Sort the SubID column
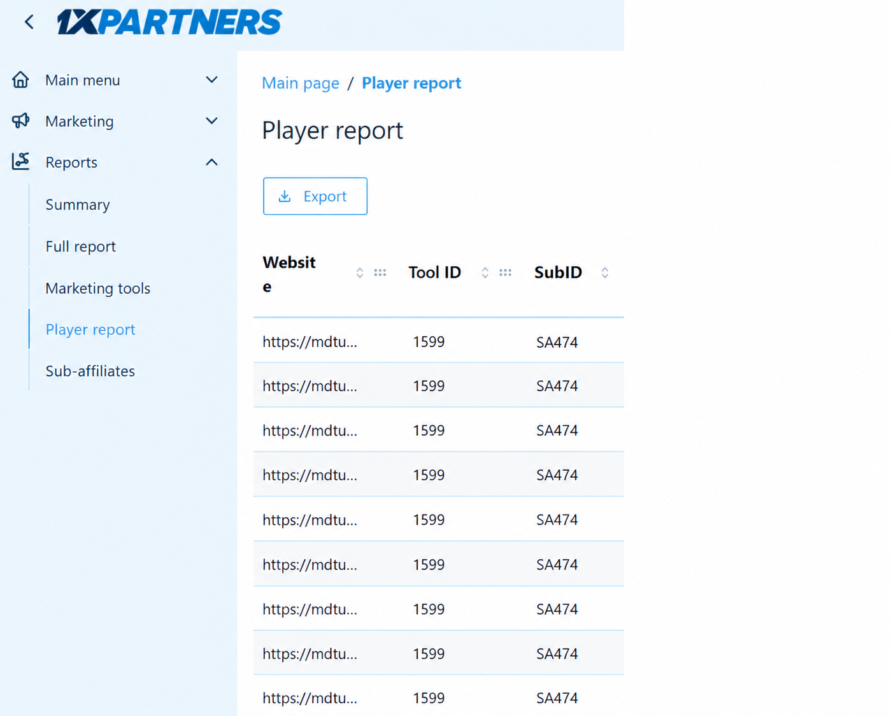 [605, 273]
